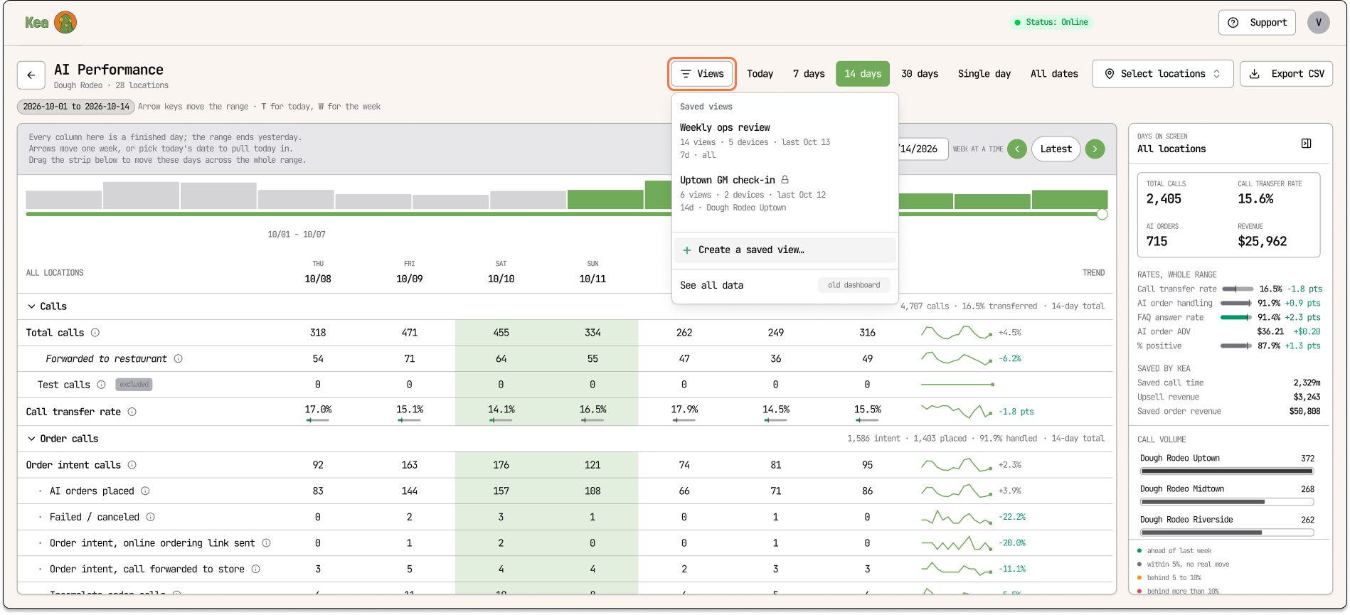Viewport: 1350px width, 615px height.
Task: Collapse the Calls section
Action: point(31,306)
